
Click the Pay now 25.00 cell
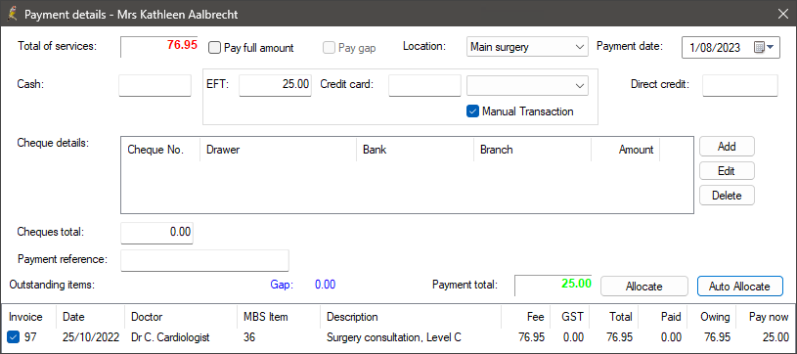[776, 337]
